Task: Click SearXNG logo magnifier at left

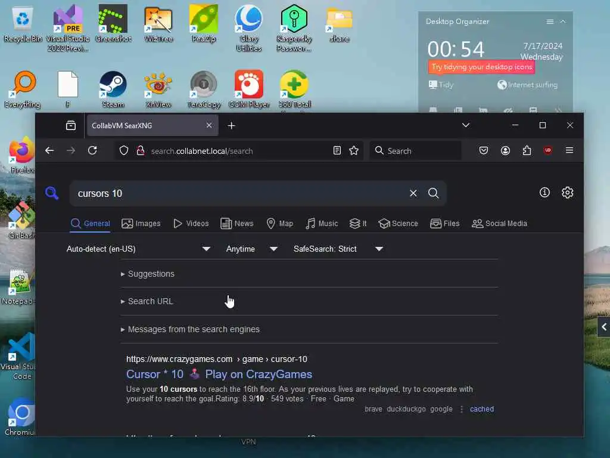Action: (x=52, y=193)
